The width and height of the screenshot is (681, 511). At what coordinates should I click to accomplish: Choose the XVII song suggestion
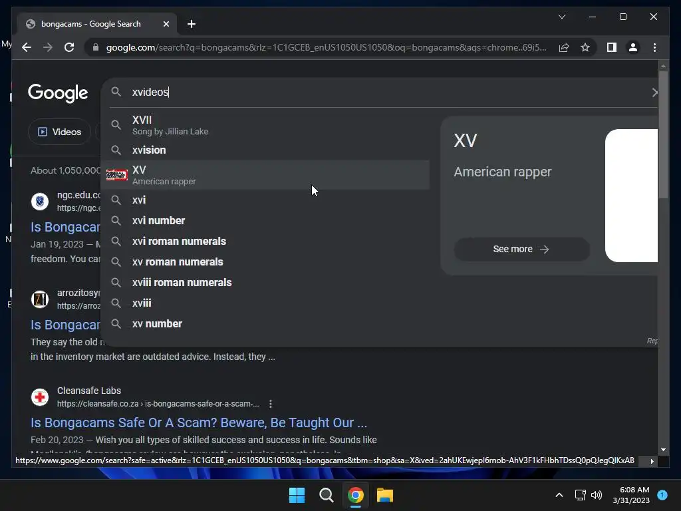pos(265,125)
